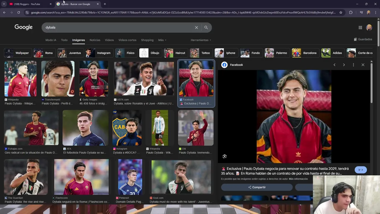Viewport: 380px width, 214px height.
Task: Click the magnifier search icon
Action: 206,27
